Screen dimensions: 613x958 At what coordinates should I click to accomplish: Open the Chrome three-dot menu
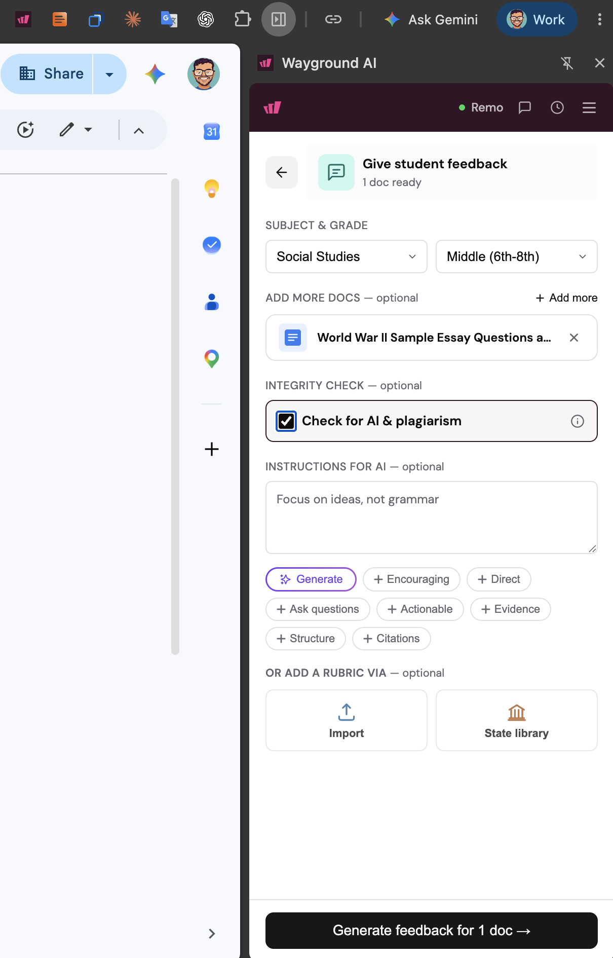pyautogui.click(x=600, y=20)
